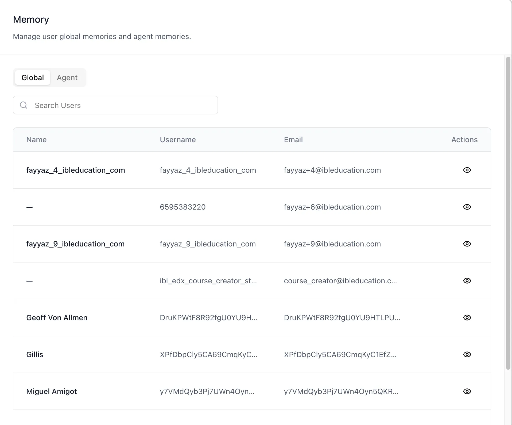
Task: Click the name Geoff Von Allmen
Action: coord(57,318)
